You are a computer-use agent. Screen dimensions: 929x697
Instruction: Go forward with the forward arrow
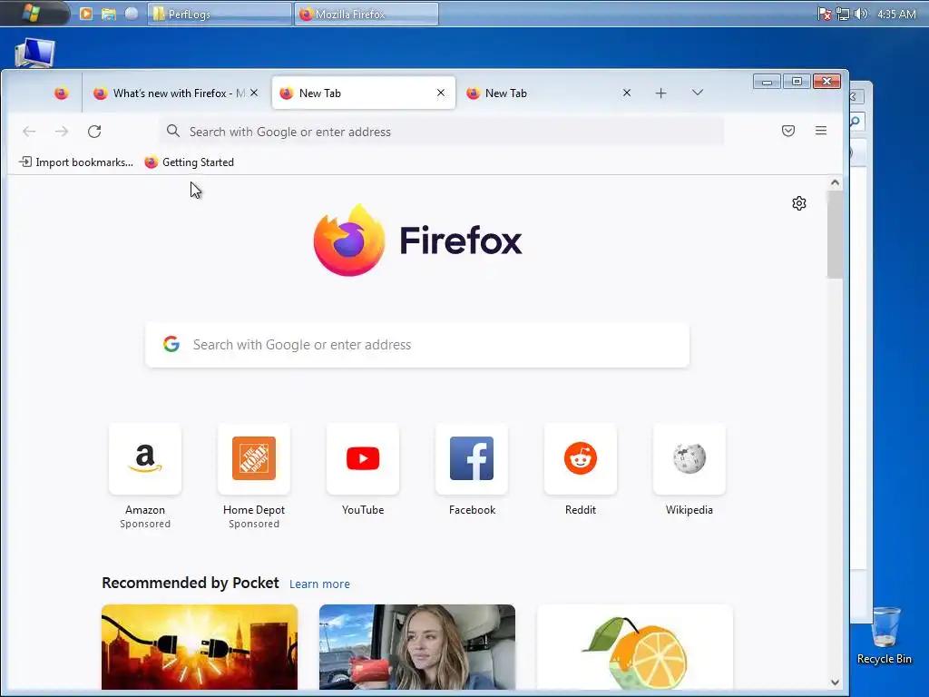62,131
